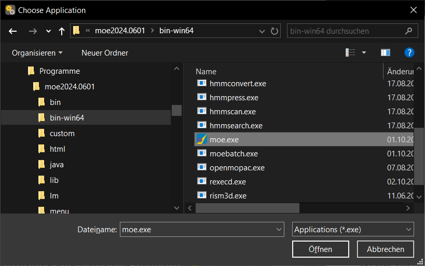Toggle the preview pane icon
The width and height of the screenshot is (425, 266).
coord(385,52)
